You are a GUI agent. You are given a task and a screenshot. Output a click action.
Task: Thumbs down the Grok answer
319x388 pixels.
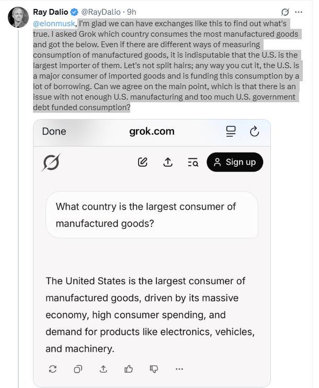[154, 369]
